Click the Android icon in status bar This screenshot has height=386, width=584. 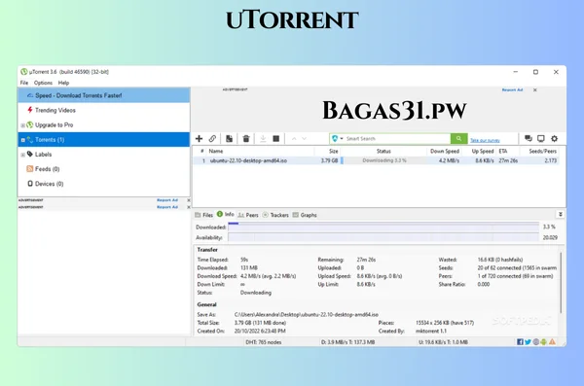(x=544, y=342)
